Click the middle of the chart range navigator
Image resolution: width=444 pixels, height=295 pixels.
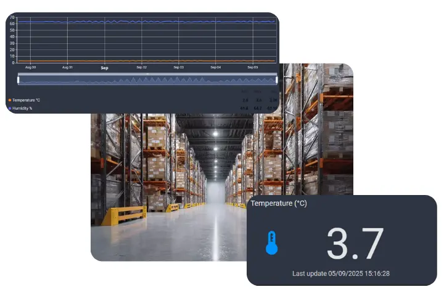[x=147, y=80]
